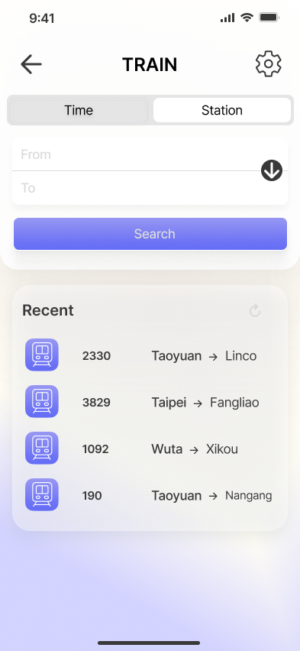Tap the back arrow icon
The width and height of the screenshot is (300, 651).
coord(31,64)
